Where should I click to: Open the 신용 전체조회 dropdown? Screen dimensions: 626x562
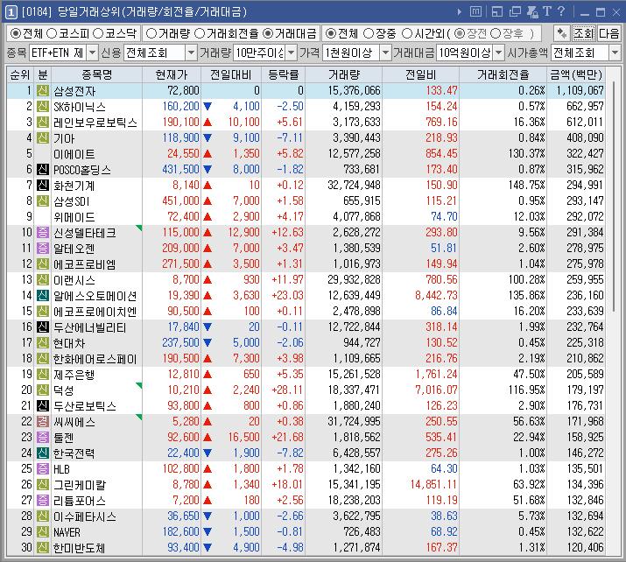coord(192,53)
